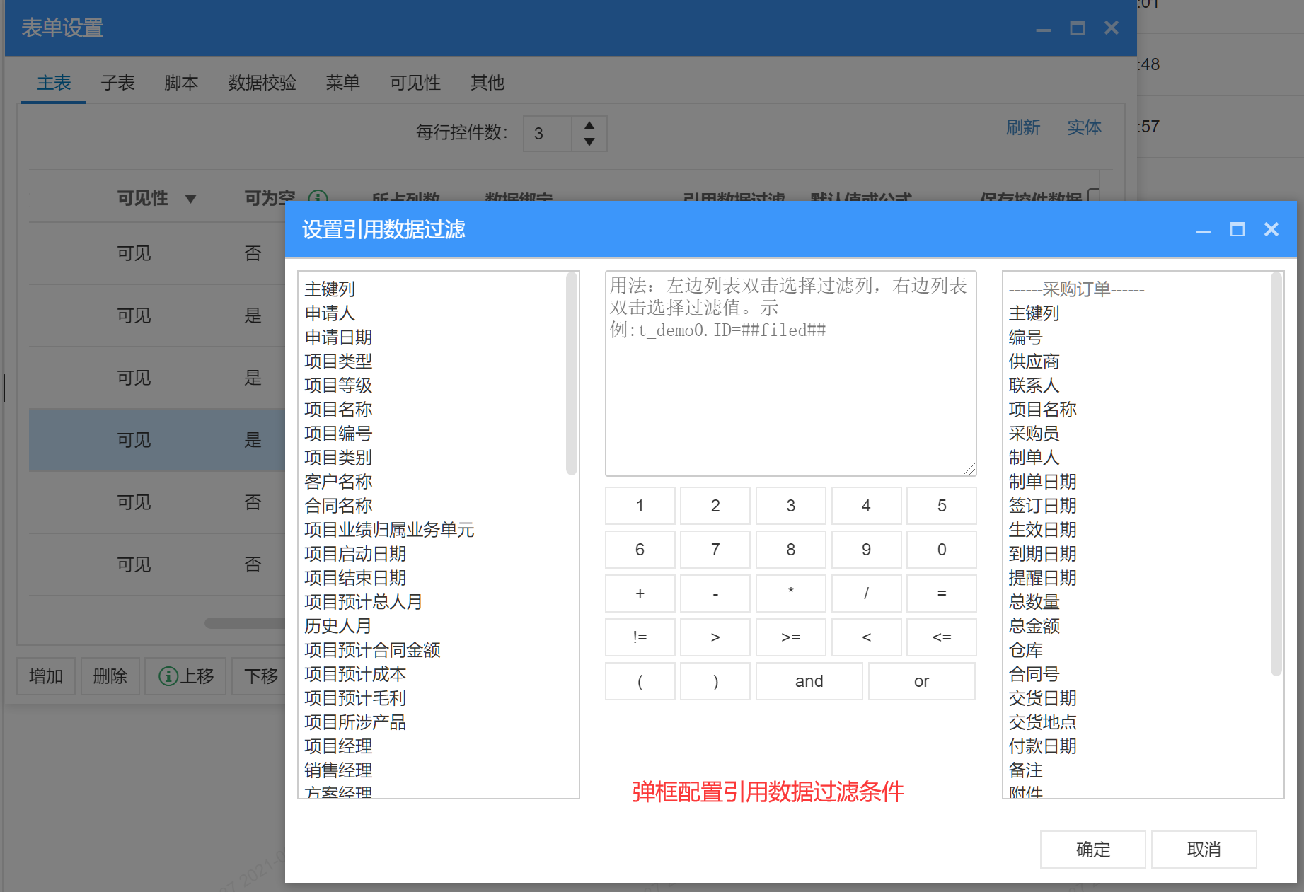Select 项目业绩归属业务单元 in the left list
The width and height of the screenshot is (1304, 892).
point(389,530)
